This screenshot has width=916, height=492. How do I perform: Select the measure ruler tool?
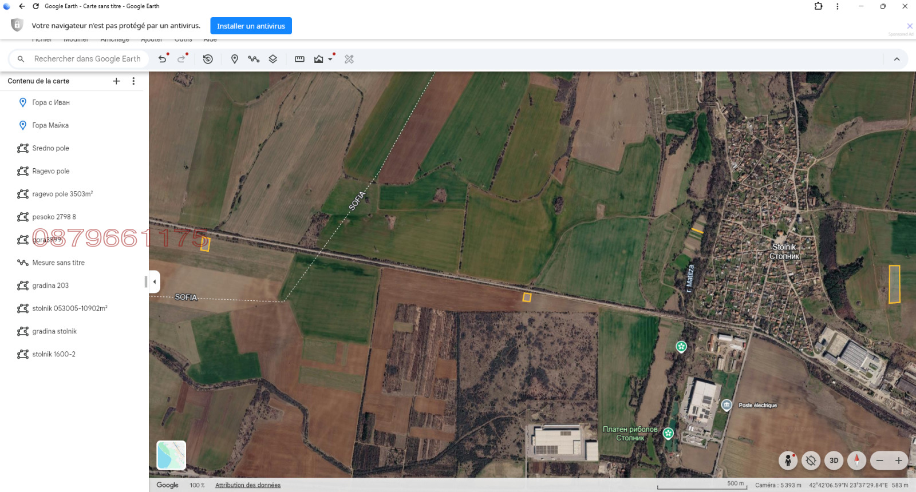click(299, 59)
